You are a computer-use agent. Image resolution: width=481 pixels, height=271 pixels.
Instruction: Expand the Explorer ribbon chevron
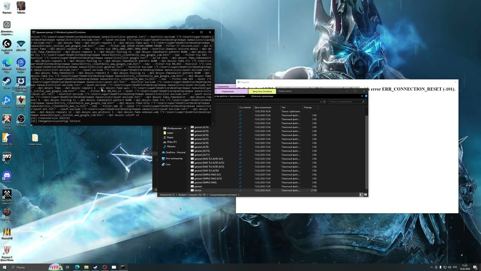[x=362, y=96]
